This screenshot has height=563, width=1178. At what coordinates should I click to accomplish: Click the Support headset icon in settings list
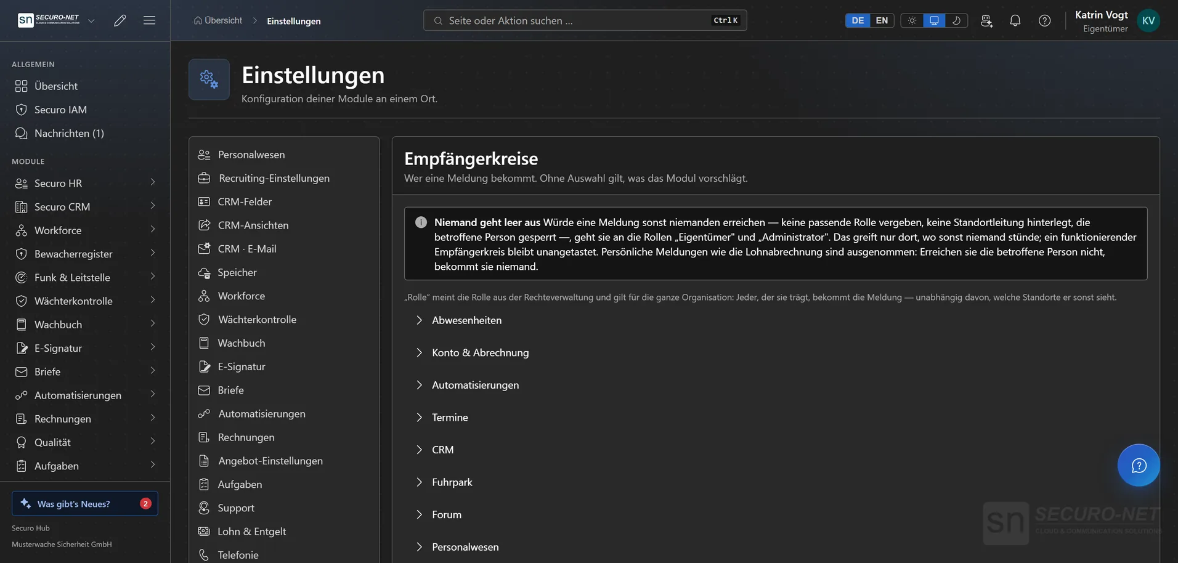click(x=204, y=508)
